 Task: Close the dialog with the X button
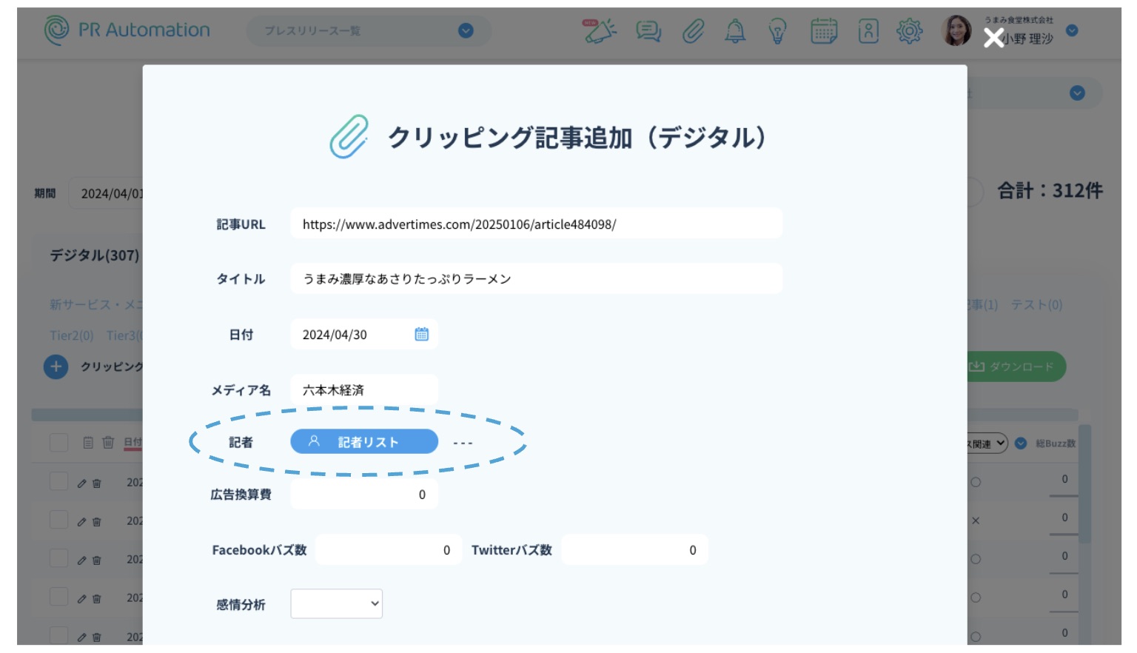(993, 38)
